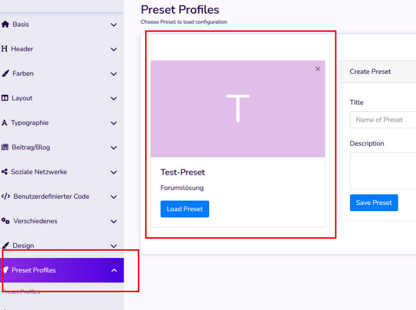Screen dimensions: 416x310
Task: Remove Test-Preset with the X icon
Action: pyautogui.click(x=318, y=69)
